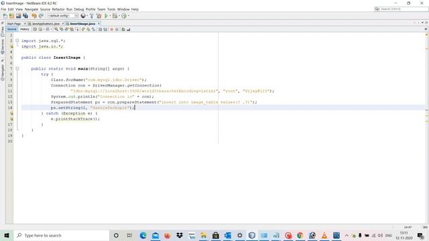Screen dimensions: 429x241
Task: Create a new file with the toolbar icon
Action: click(x=5, y=16)
